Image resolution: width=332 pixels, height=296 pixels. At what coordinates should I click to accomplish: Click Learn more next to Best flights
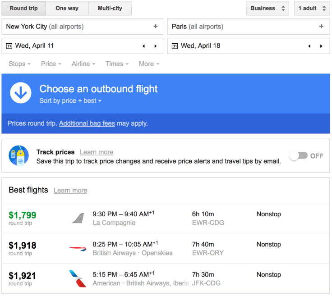click(x=70, y=191)
